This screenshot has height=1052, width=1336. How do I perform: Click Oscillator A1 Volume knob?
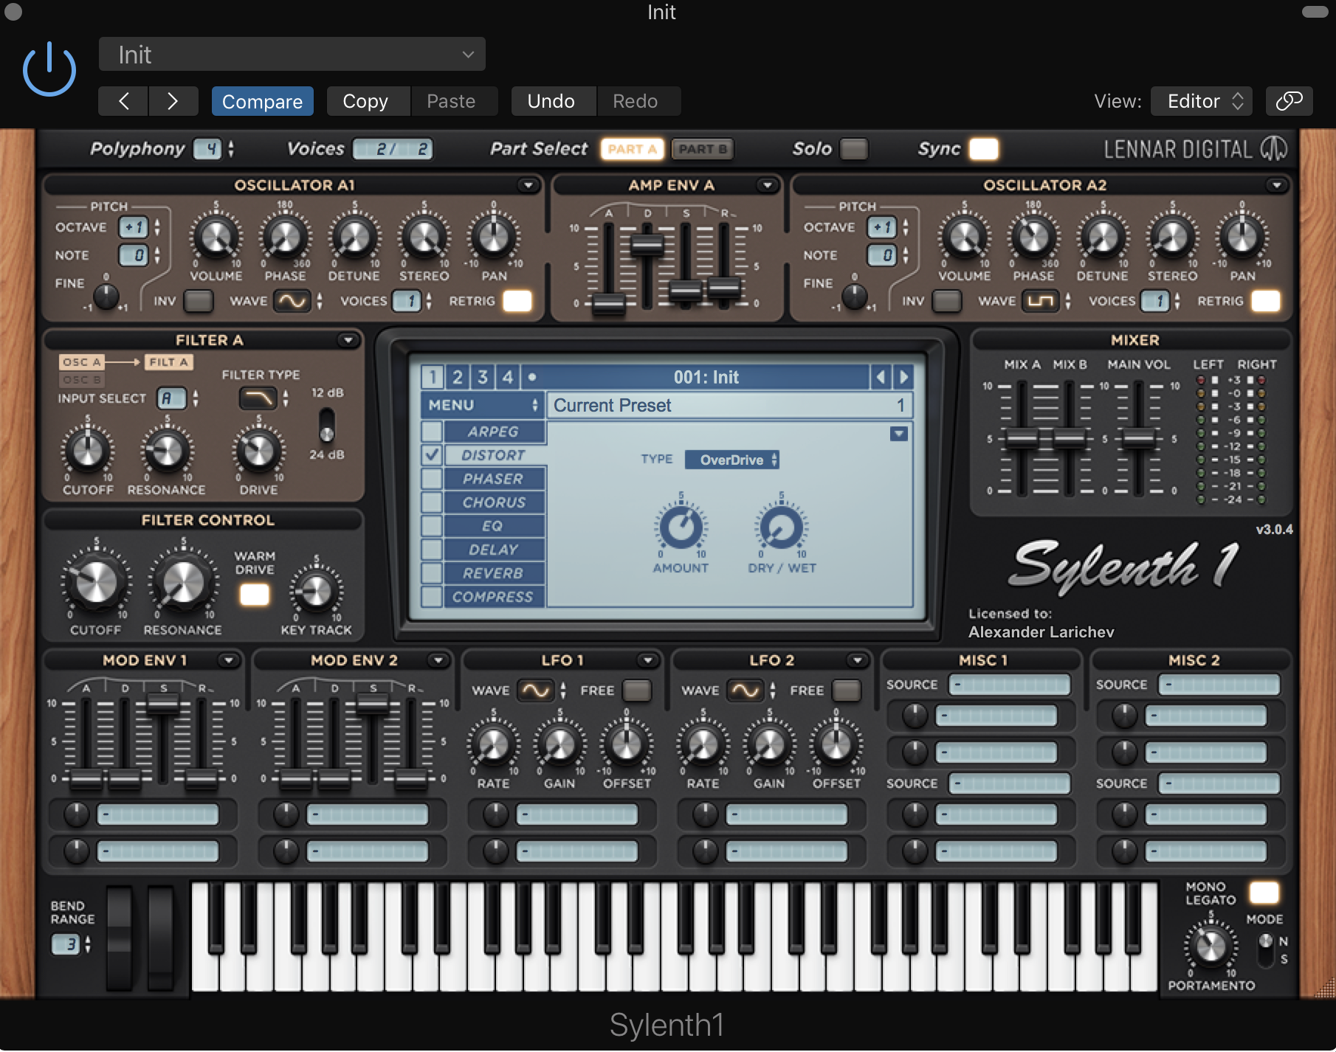pyautogui.click(x=216, y=238)
